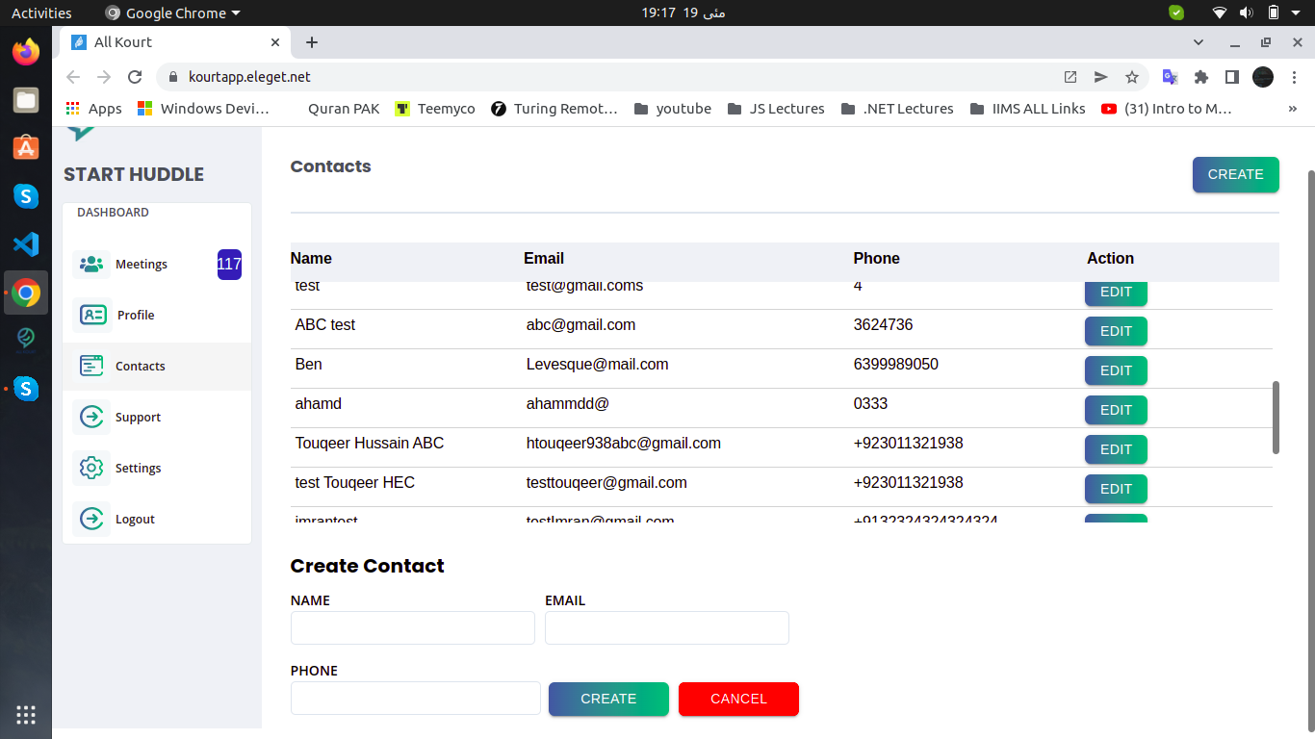This screenshot has width=1315, height=739.
Task: Focus the EMAIL input field
Action: click(x=666, y=627)
